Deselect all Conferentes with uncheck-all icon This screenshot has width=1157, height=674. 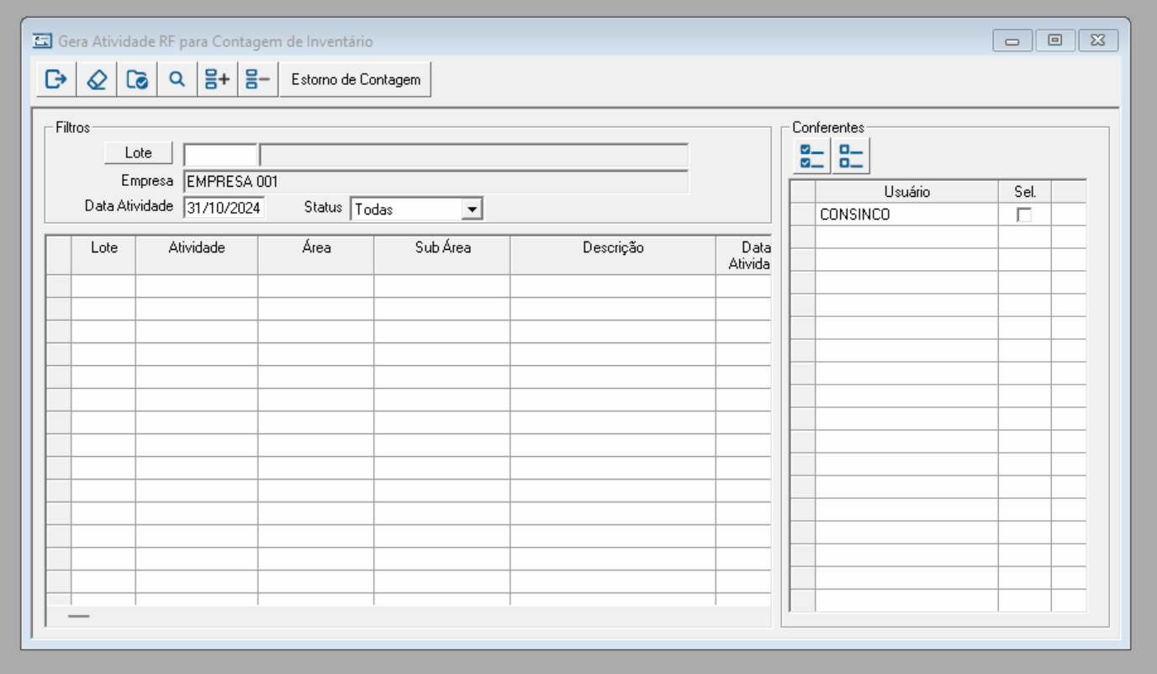[x=852, y=157]
